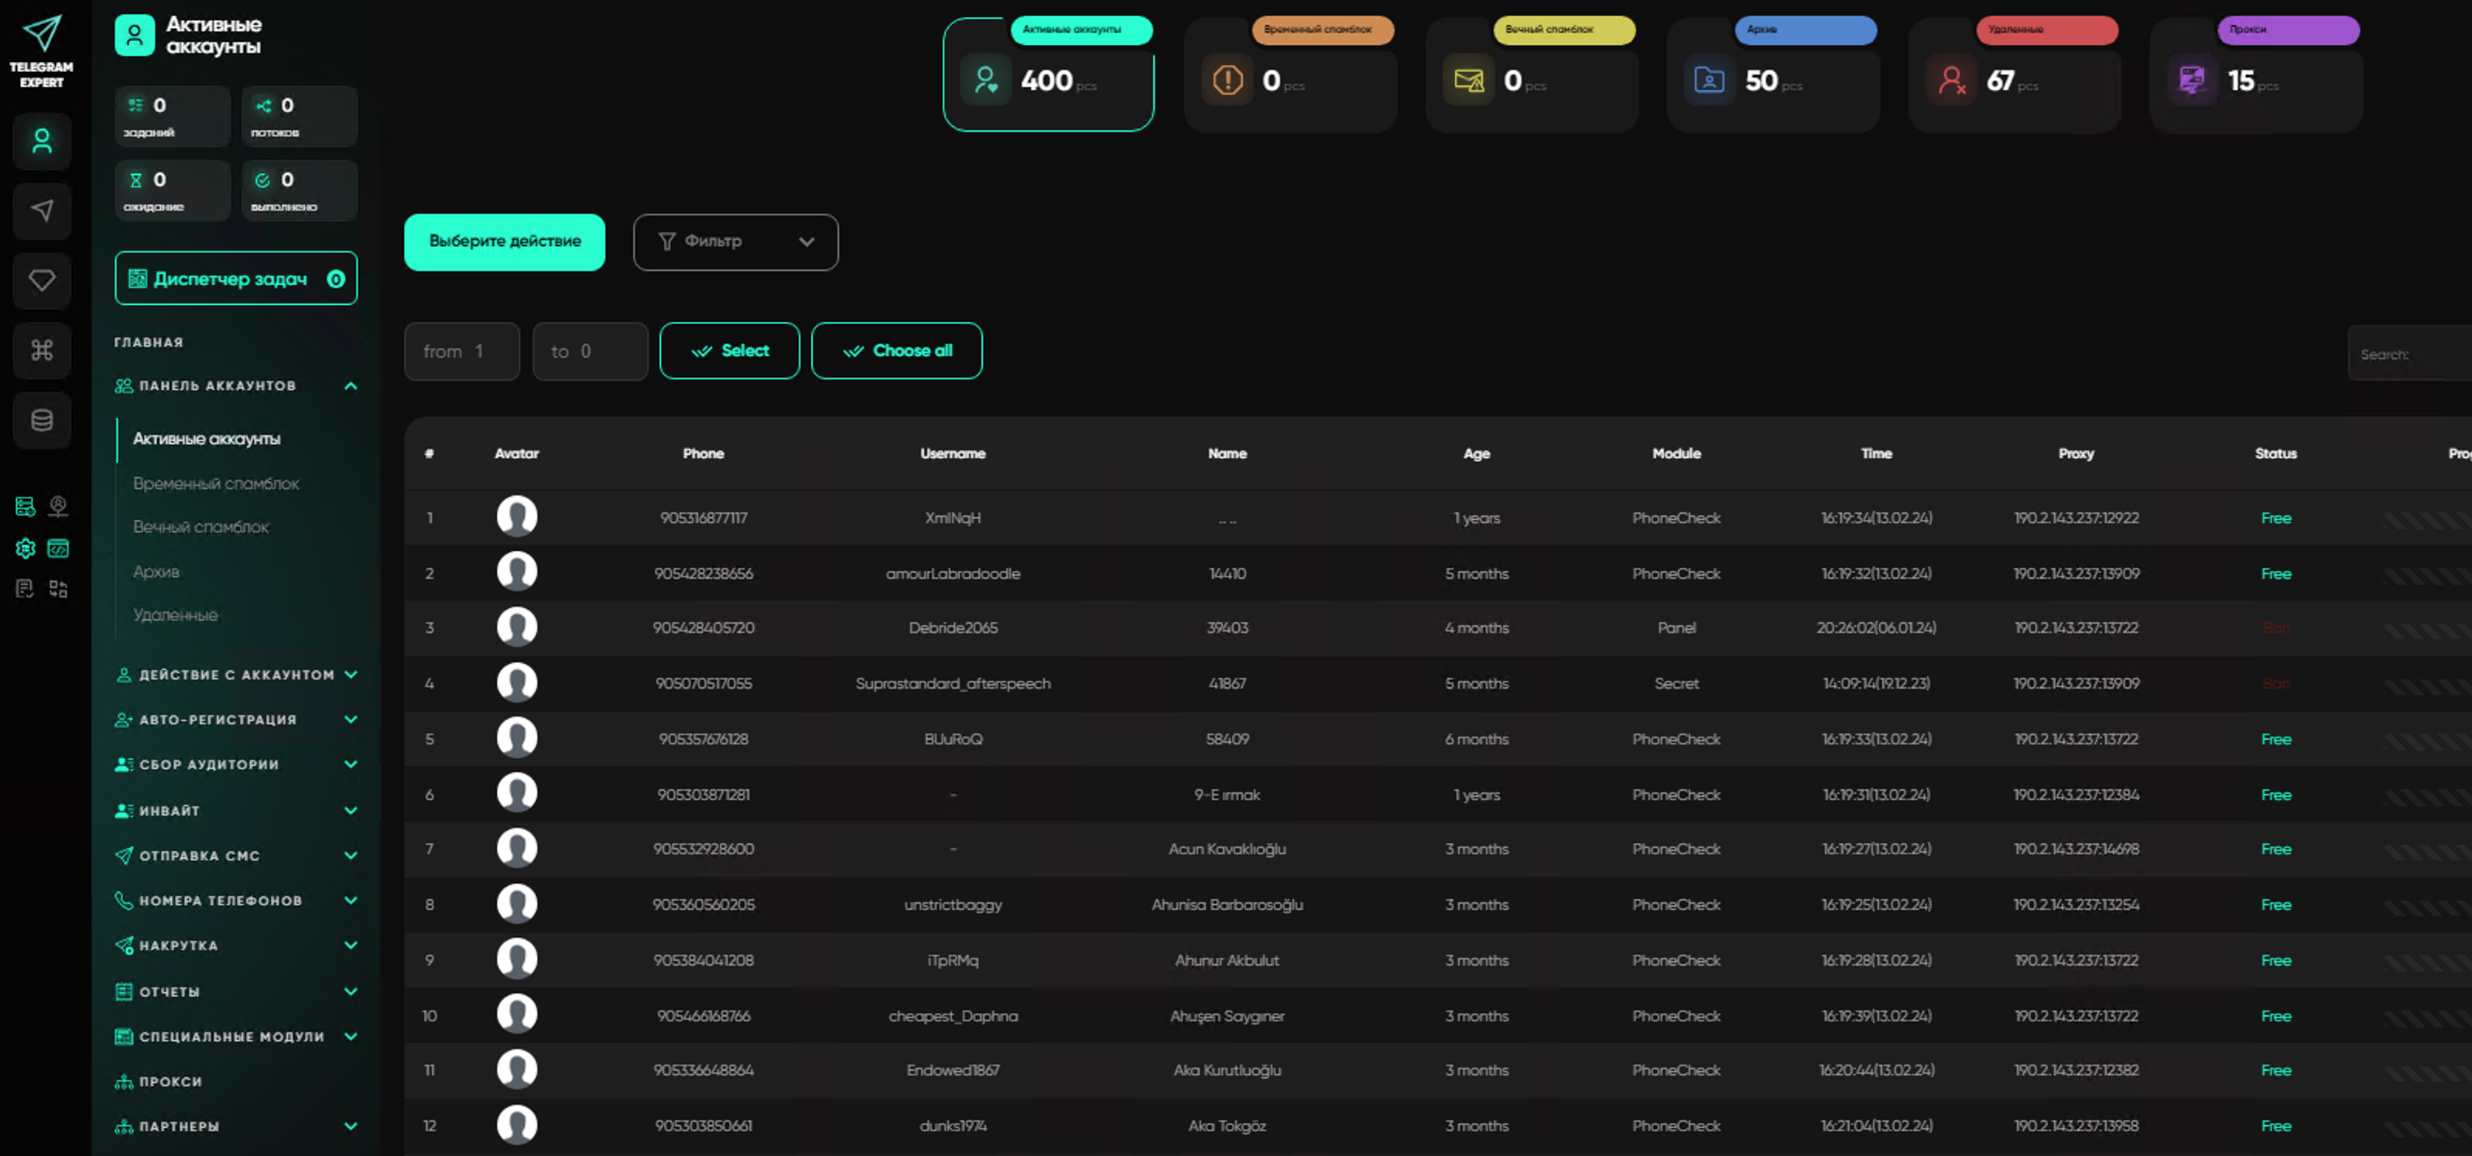
Task: Click the paper plane icon in left rail
Action: [x=41, y=211]
